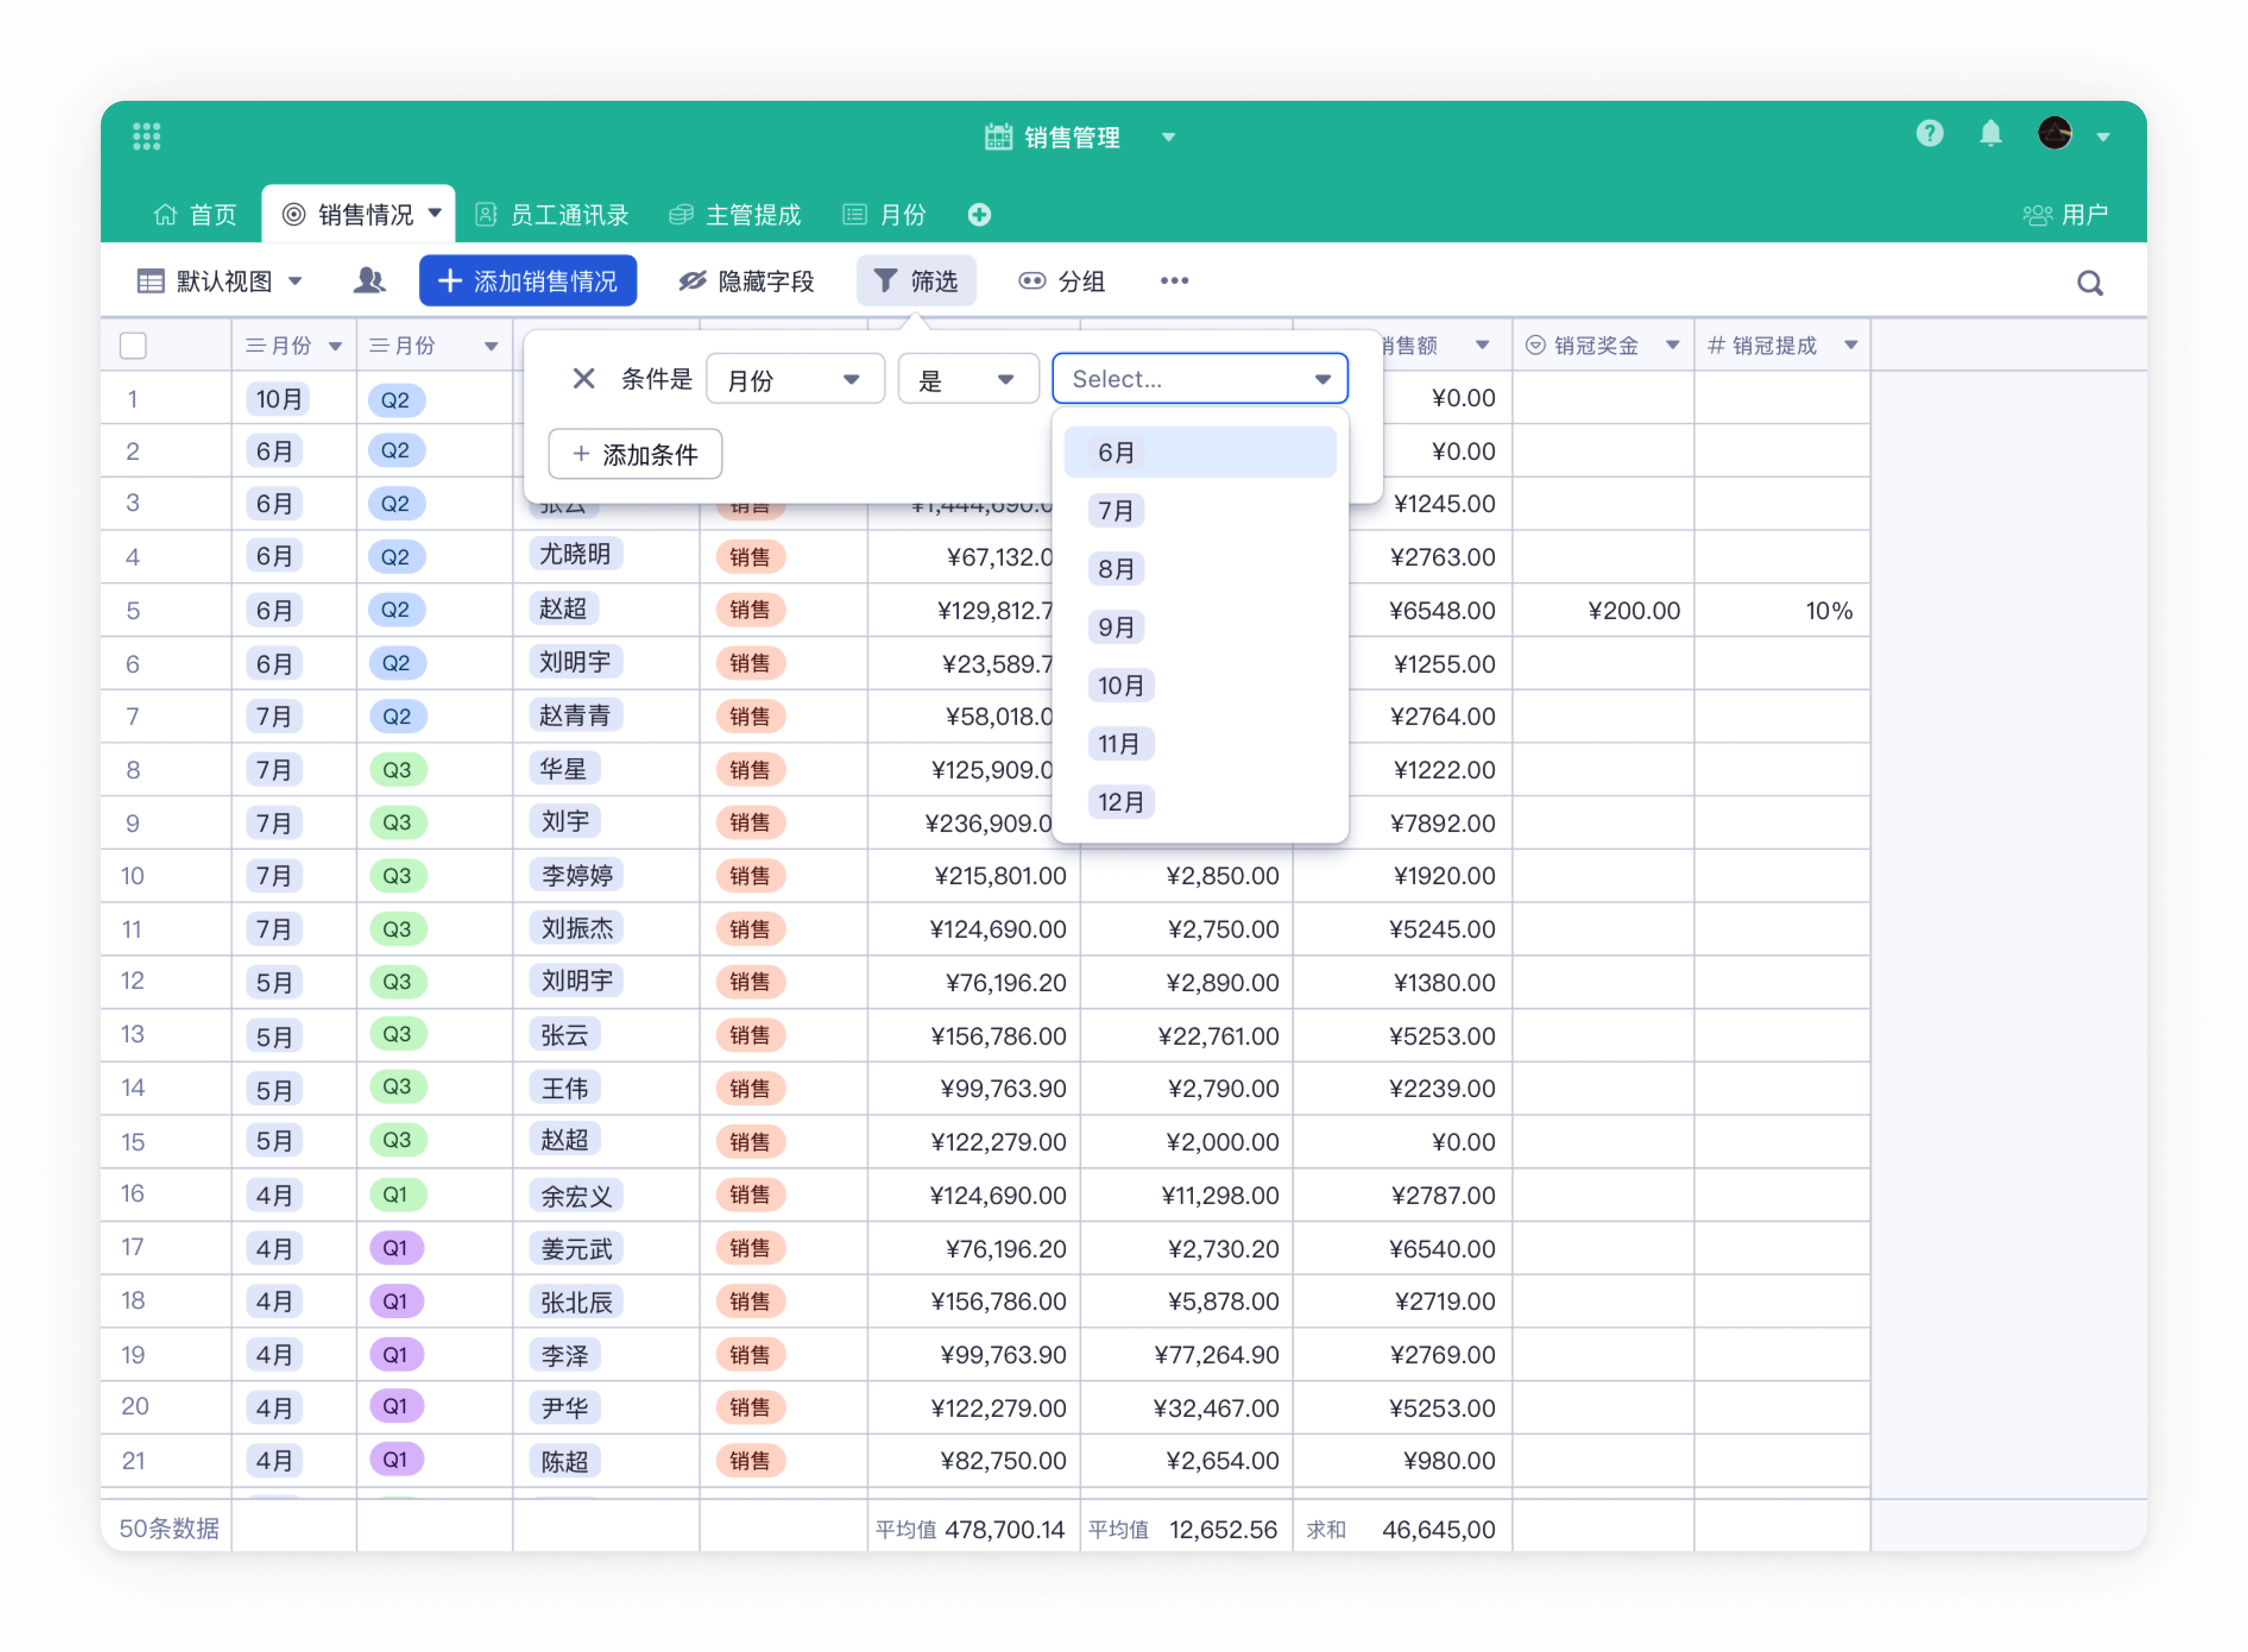Open the 用户 users link

coord(2064,215)
